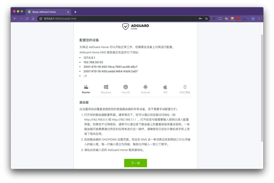Close the Setup AdGuard Home tab
Screen dimensions: 274x183
click(68, 12)
